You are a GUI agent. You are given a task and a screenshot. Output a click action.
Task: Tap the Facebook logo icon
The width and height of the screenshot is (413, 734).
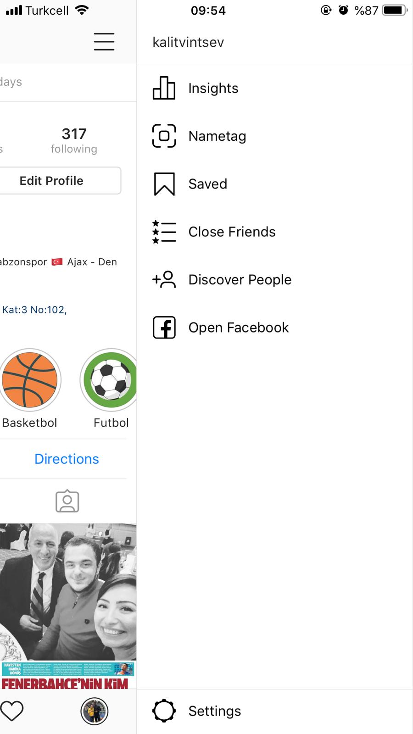click(164, 328)
